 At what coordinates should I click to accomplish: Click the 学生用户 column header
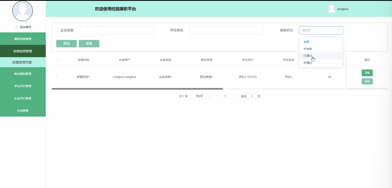coord(248,60)
